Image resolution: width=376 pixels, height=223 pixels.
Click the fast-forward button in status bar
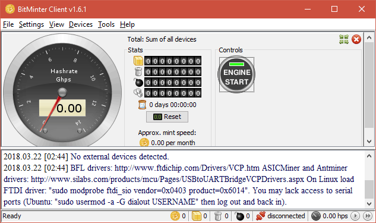pyautogui.click(x=368, y=216)
